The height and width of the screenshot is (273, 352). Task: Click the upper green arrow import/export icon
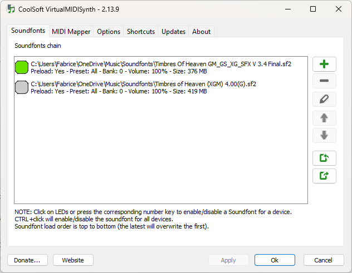tap(324, 158)
